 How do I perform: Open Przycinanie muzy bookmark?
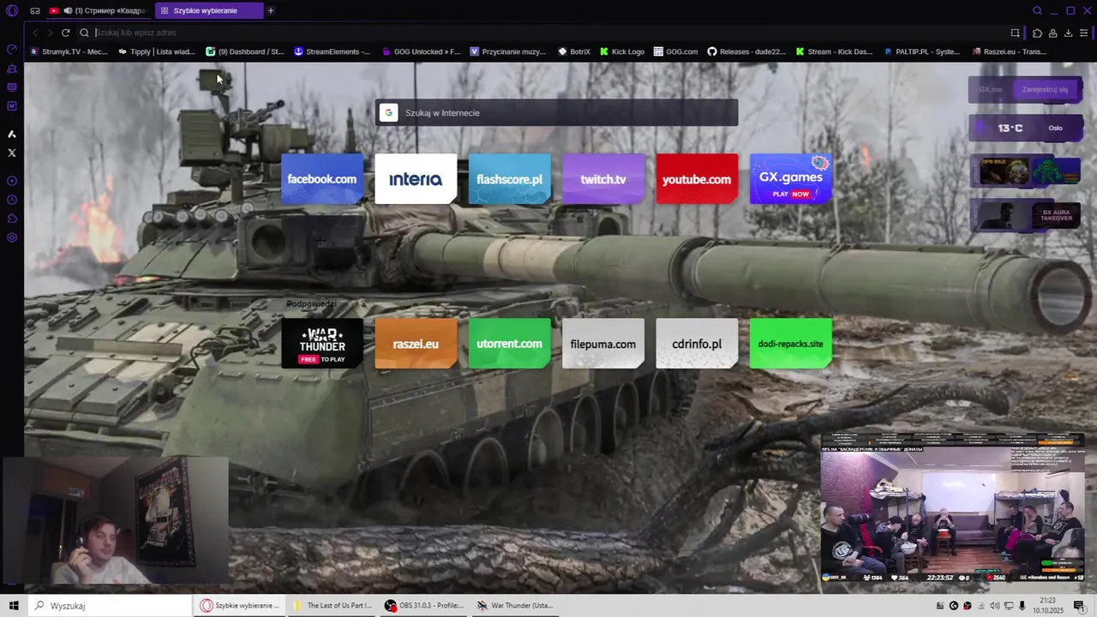(x=508, y=51)
